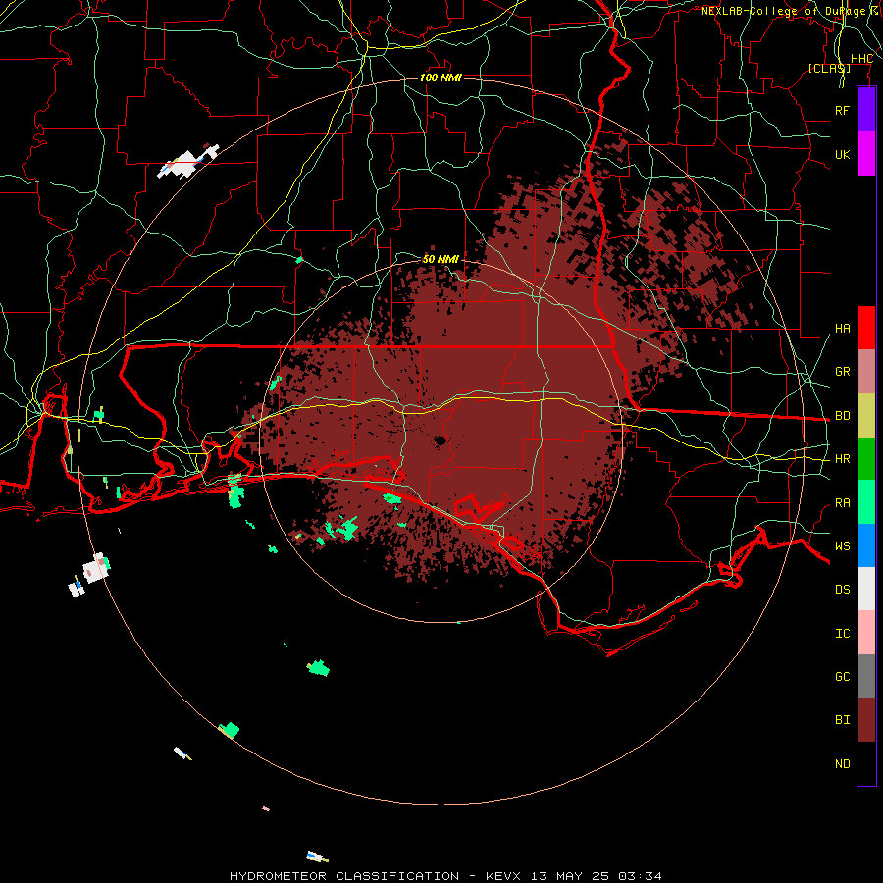This screenshot has height=883, width=883.
Task: Click the BD legend label
Action: pyautogui.click(x=842, y=416)
